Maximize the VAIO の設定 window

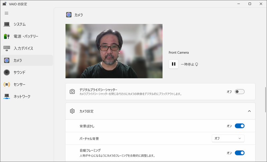pyautogui.click(x=250, y=4)
